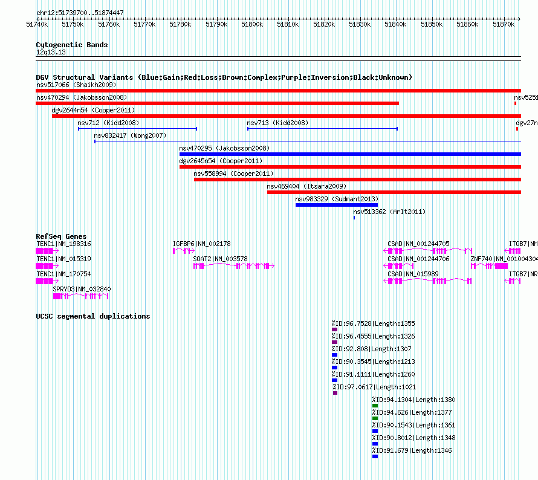538x480 pixels.
Task: Click the 51870k ruler tick label
Action: [504, 24]
